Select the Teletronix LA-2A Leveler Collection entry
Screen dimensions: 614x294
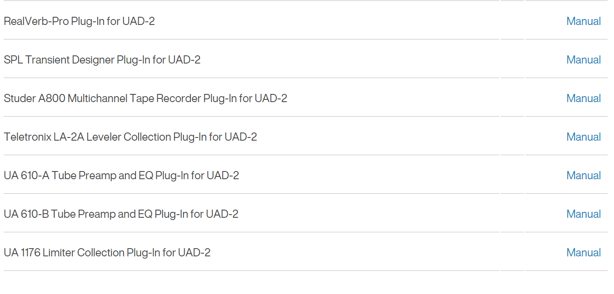(x=130, y=137)
